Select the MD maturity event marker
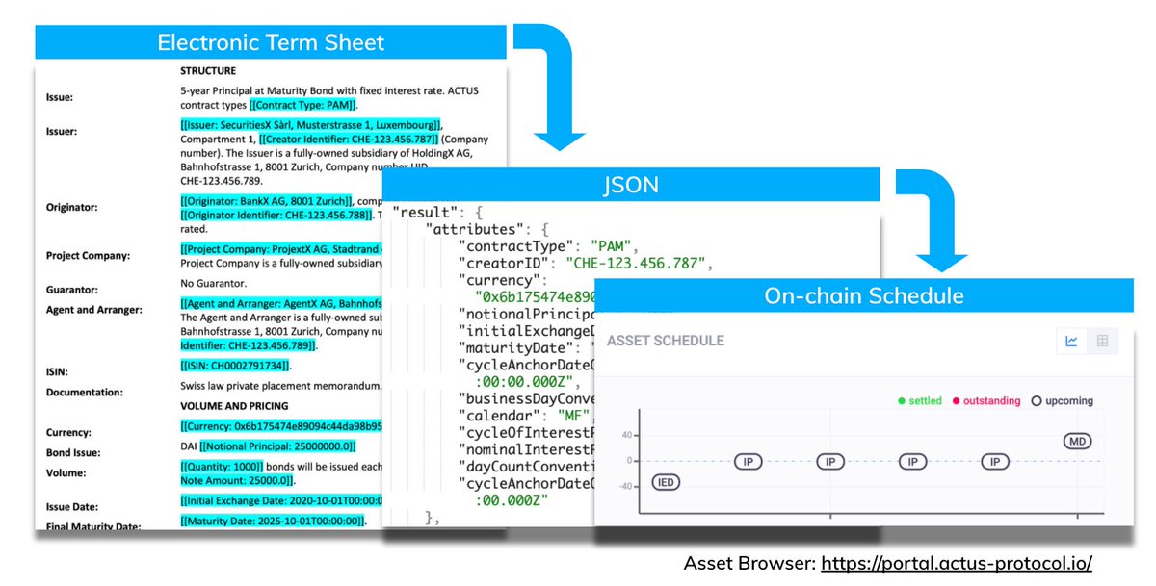This screenshot has width=1156, height=586. point(1078,441)
